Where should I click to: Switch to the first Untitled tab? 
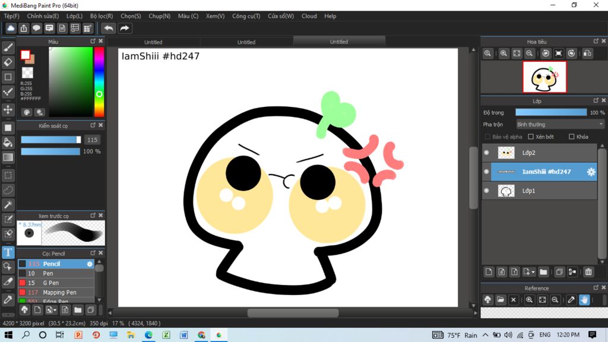pyautogui.click(x=153, y=42)
